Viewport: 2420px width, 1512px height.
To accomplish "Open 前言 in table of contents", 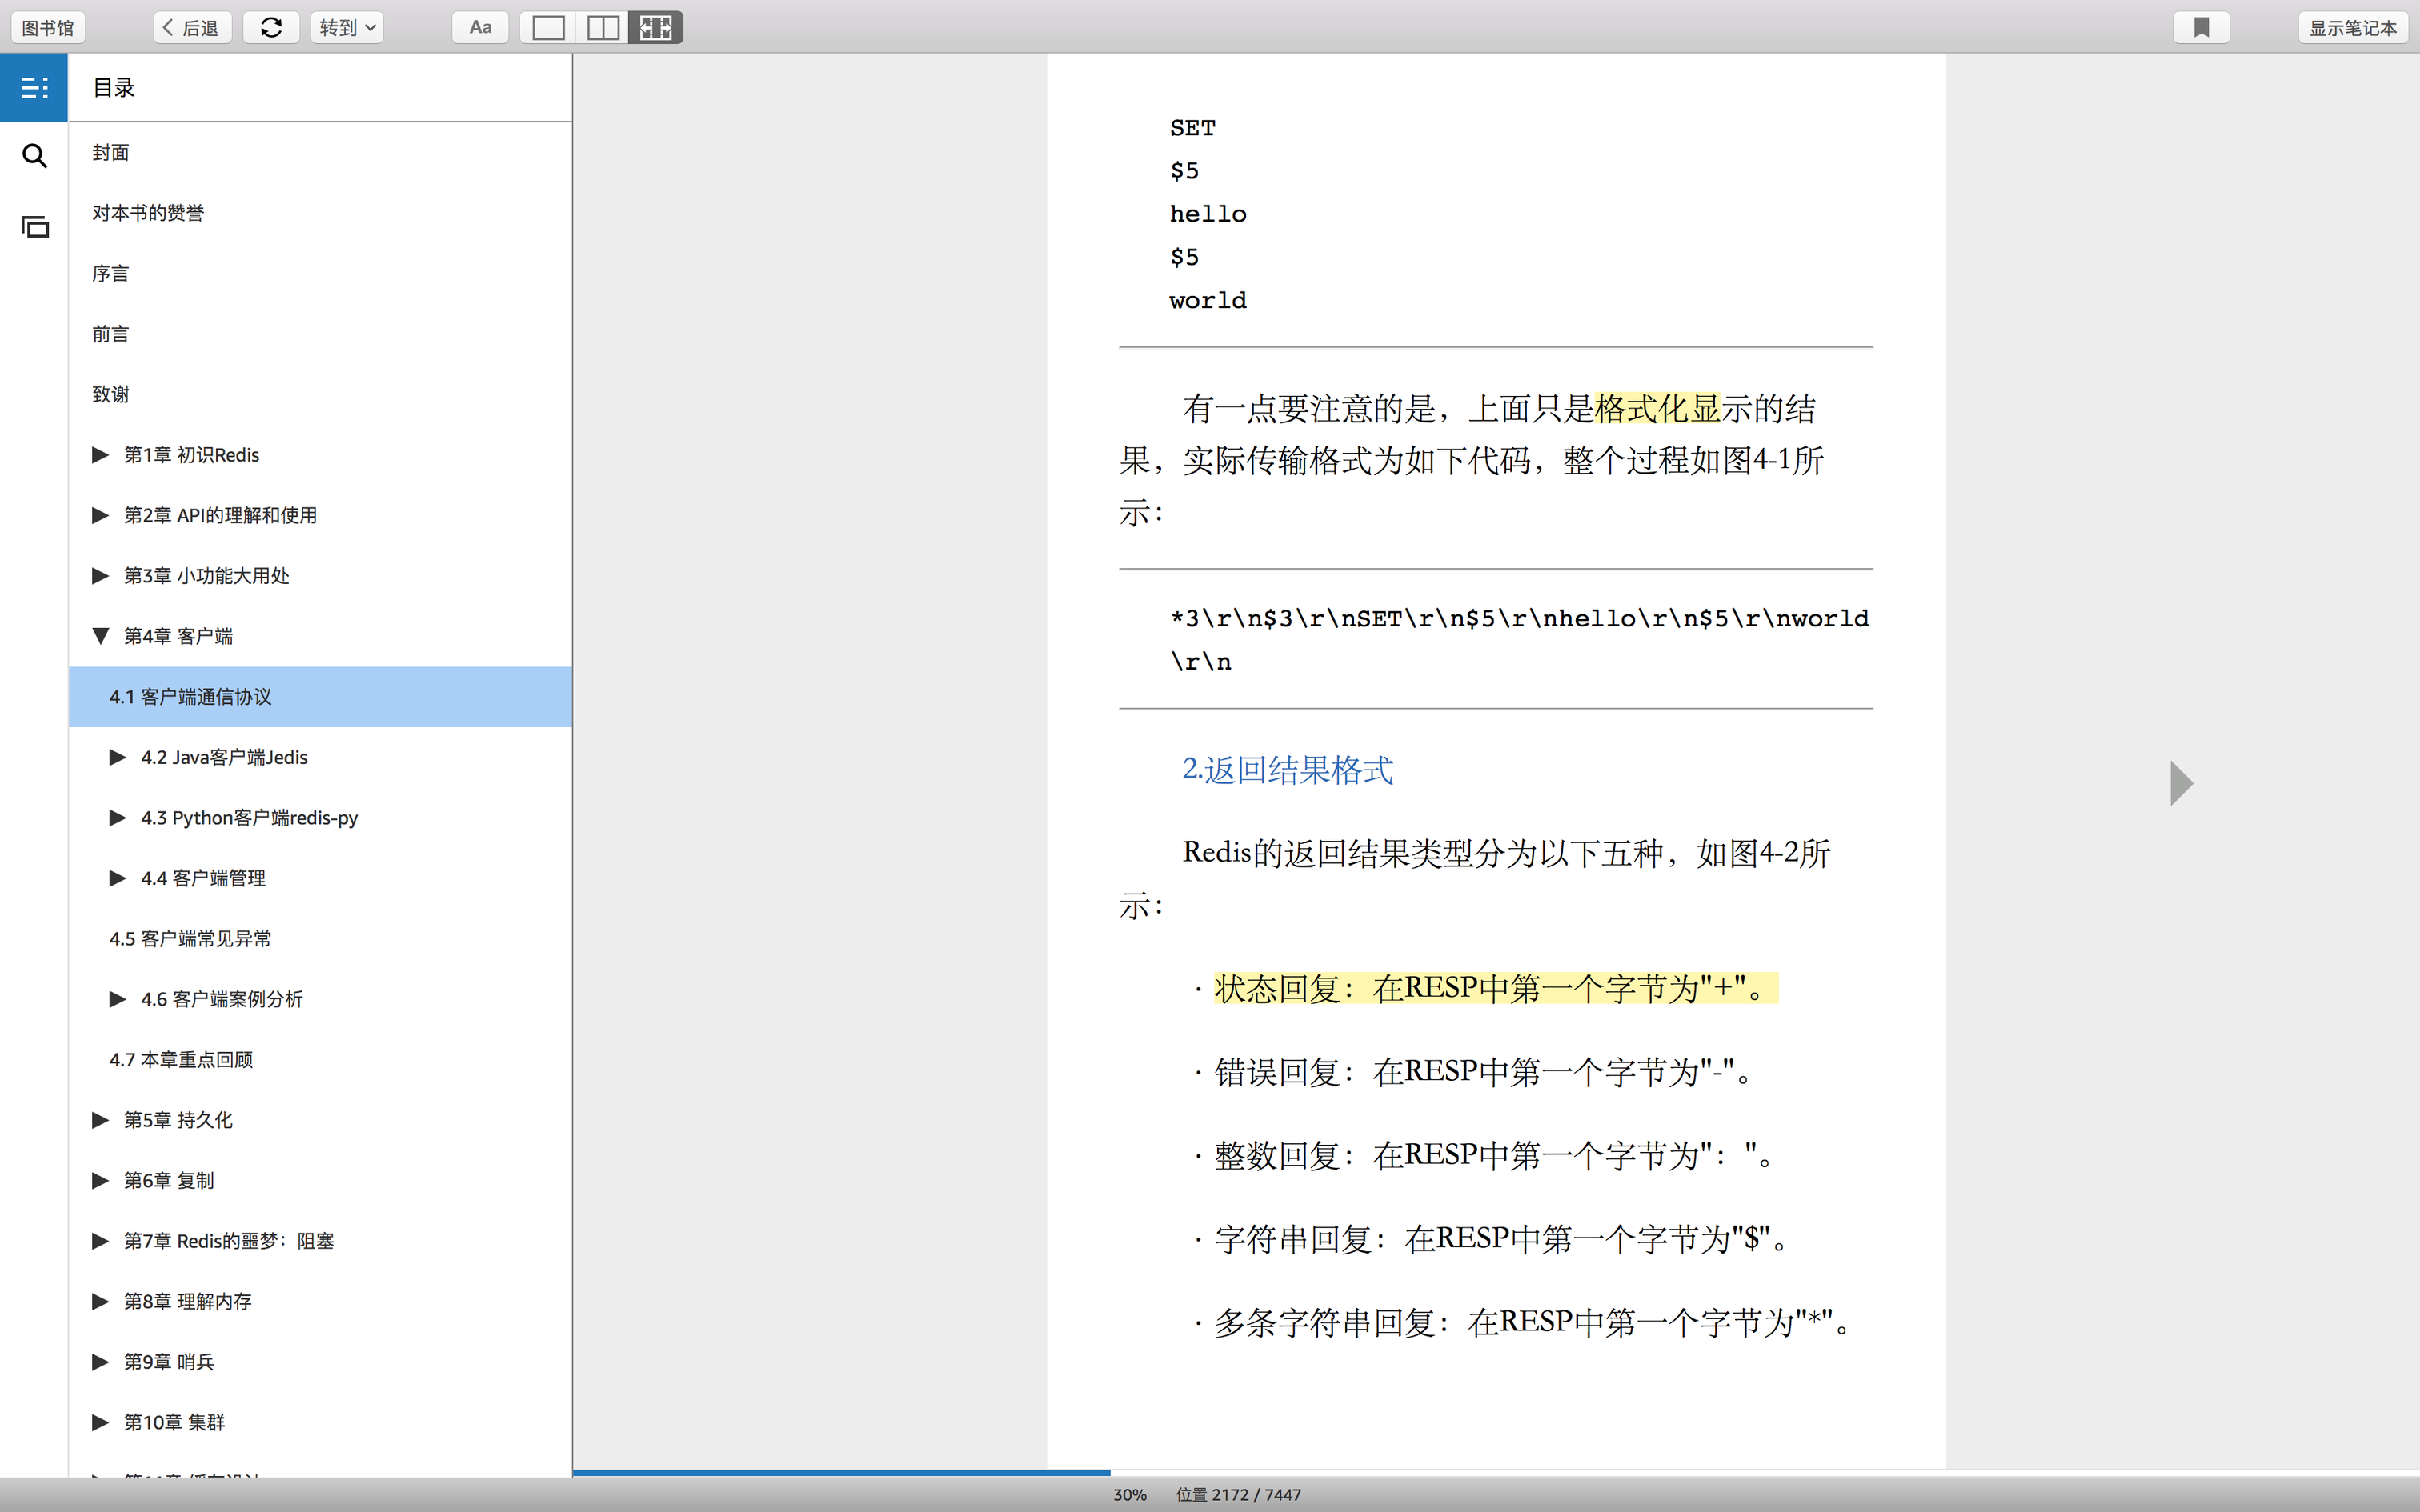I will pos(110,334).
